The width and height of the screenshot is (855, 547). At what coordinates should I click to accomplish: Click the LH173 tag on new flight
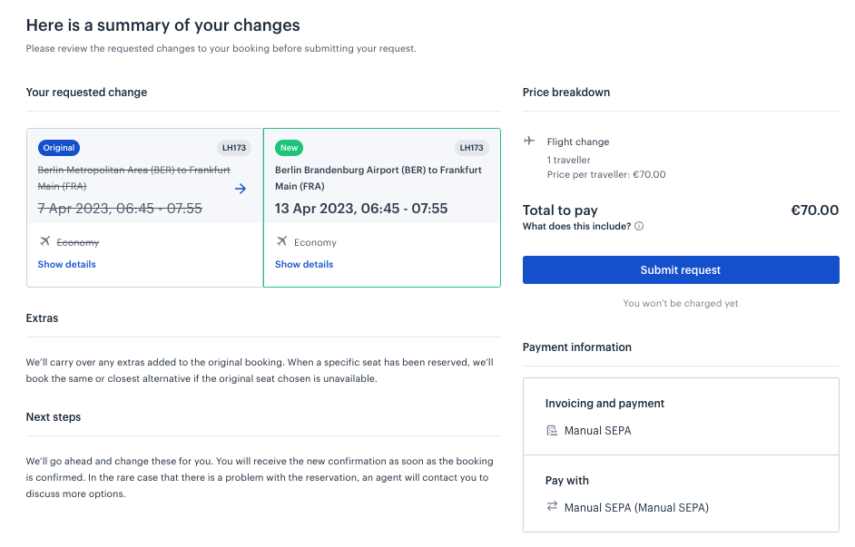click(x=471, y=148)
